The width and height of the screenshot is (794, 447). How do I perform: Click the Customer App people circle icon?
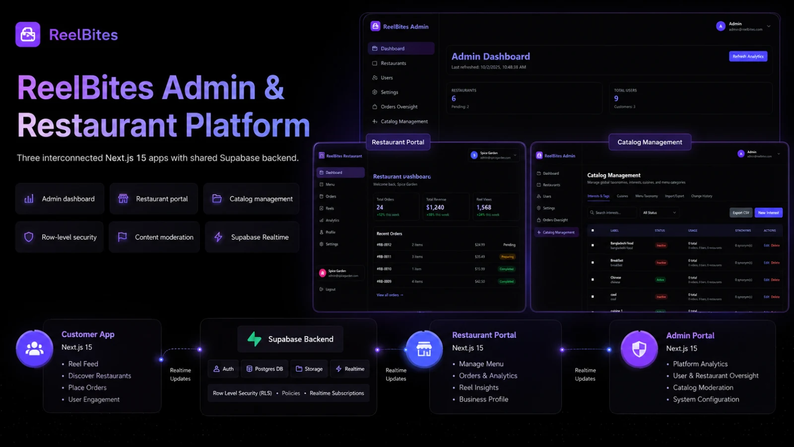coord(34,349)
